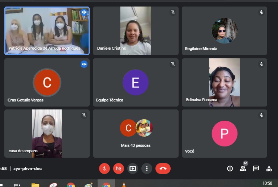Hang up with the red leave call button
This screenshot has width=278, height=187.
tap(163, 169)
